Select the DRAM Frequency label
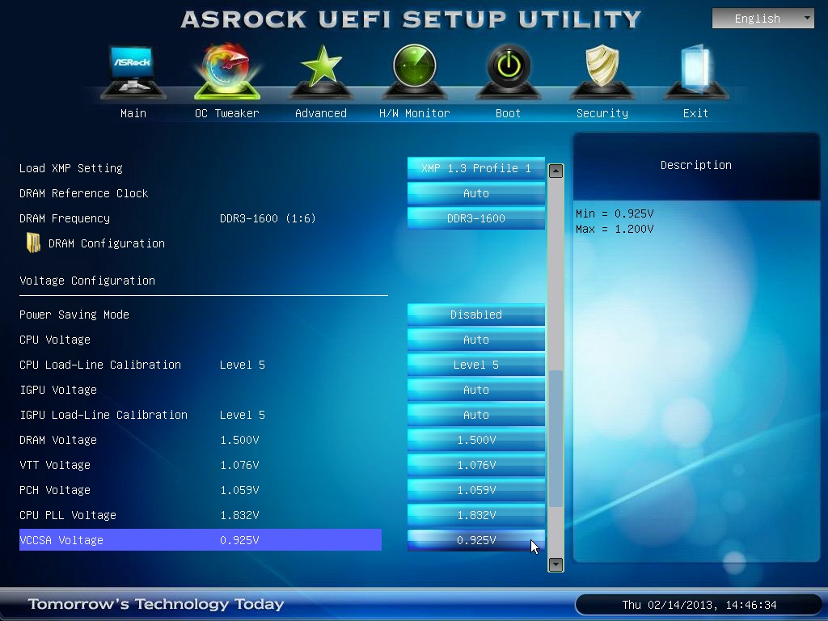This screenshot has width=828, height=621. (x=65, y=218)
